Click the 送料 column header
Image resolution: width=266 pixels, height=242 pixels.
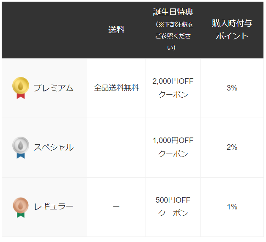coord(116,30)
